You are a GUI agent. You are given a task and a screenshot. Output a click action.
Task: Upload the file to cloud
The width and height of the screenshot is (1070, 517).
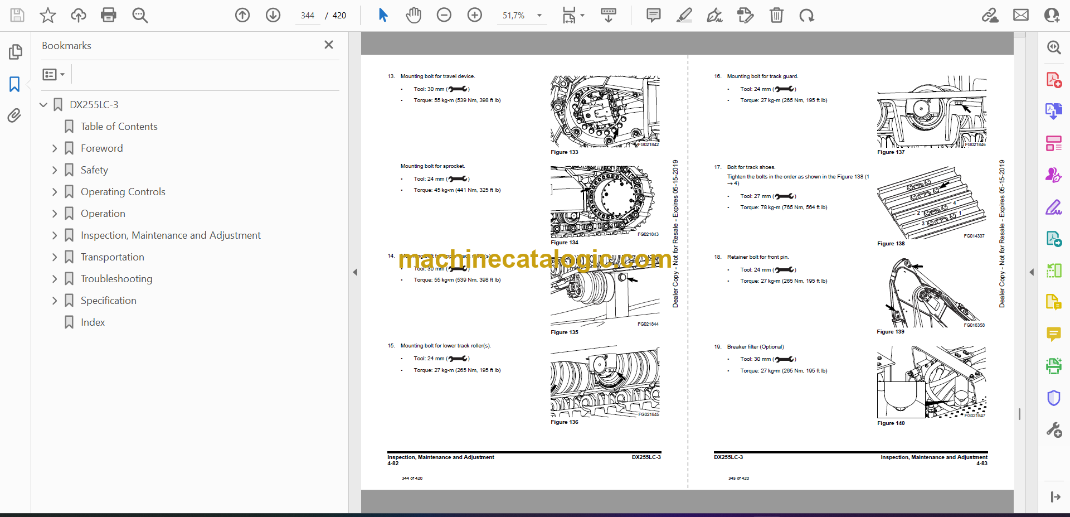pyautogui.click(x=79, y=15)
